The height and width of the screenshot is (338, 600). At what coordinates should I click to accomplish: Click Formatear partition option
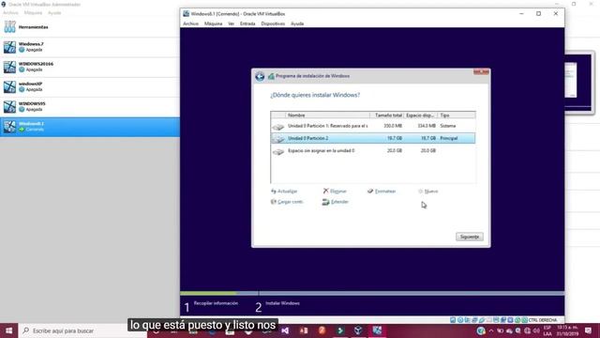(x=382, y=192)
